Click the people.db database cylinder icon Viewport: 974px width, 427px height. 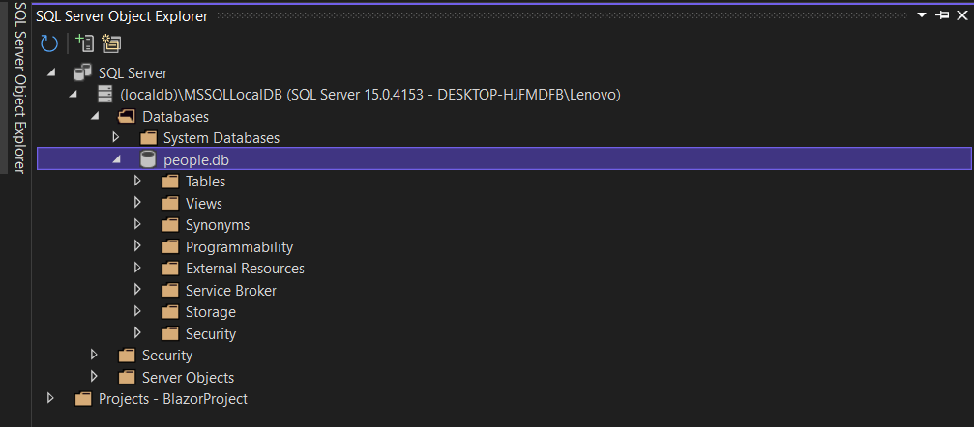[x=147, y=160]
